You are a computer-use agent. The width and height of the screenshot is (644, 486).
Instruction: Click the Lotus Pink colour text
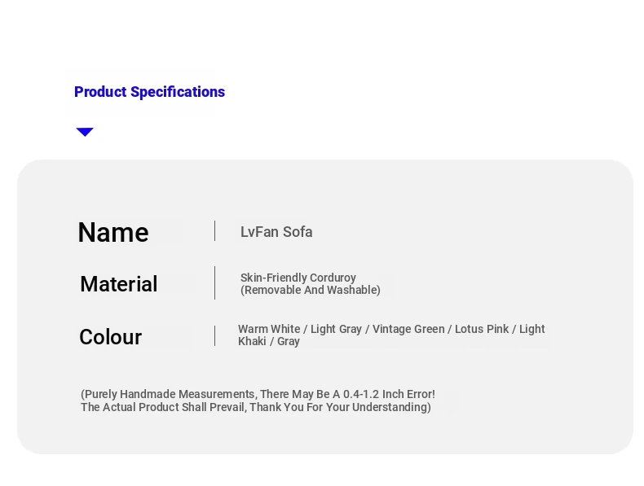(x=482, y=329)
